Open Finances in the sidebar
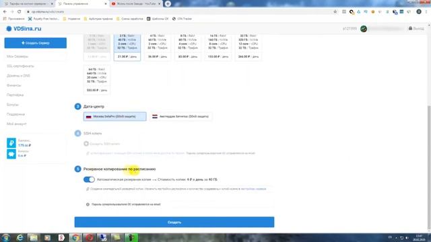Image resolution: width=431 pixels, height=242 pixels. pos(13,85)
